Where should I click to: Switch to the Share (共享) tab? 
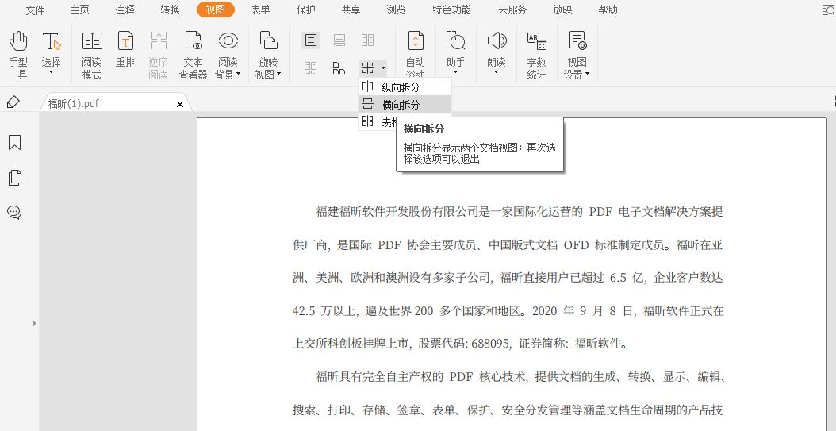(x=351, y=10)
